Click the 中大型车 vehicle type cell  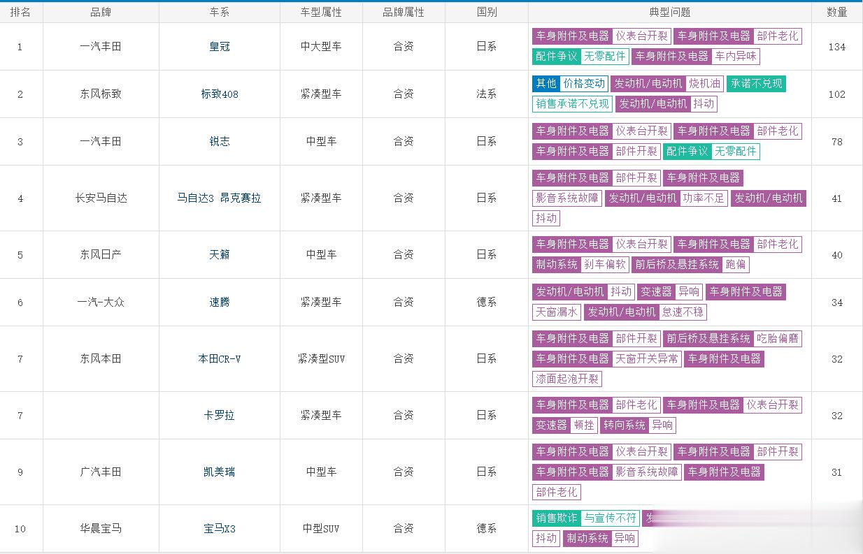click(321, 47)
